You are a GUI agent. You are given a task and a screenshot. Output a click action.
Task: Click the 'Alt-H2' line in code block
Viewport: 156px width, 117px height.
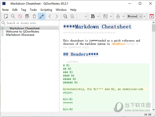coord(68,109)
